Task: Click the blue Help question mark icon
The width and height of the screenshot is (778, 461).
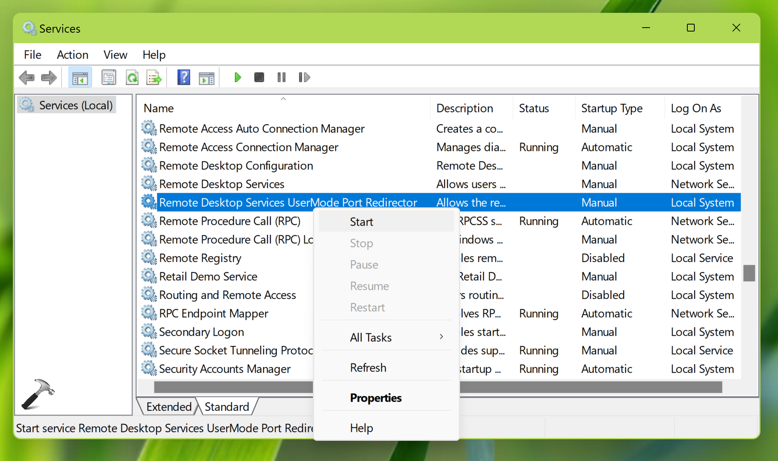Action: coord(183,77)
